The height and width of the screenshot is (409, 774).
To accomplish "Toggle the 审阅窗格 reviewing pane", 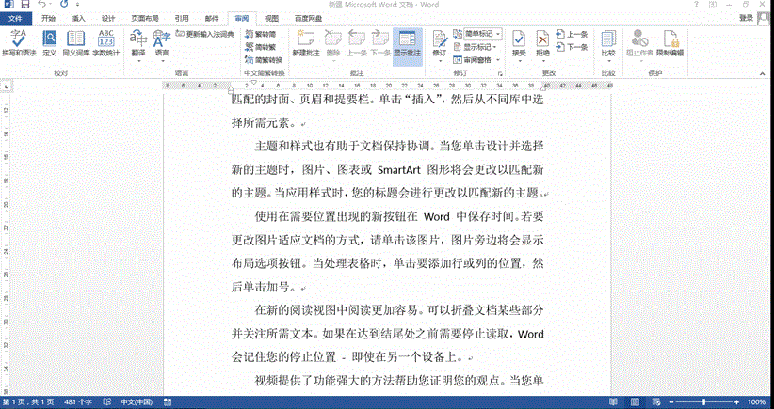I will pyautogui.click(x=480, y=58).
